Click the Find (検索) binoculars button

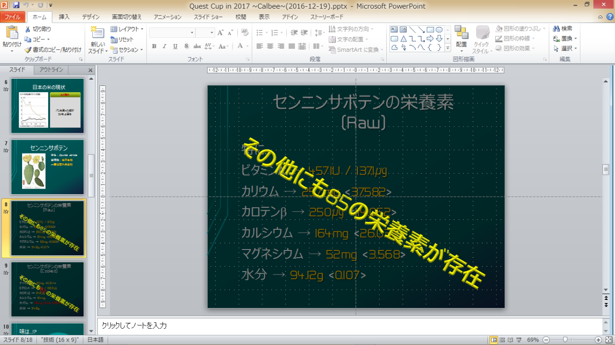click(563, 29)
